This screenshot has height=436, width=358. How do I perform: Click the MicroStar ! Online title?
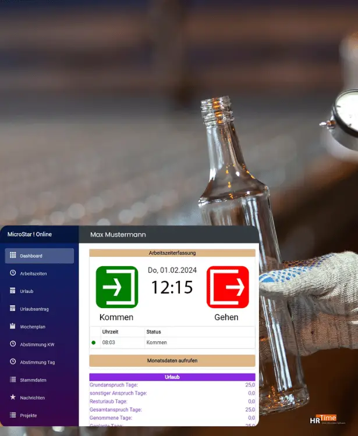pyautogui.click(x=30, y=234)
